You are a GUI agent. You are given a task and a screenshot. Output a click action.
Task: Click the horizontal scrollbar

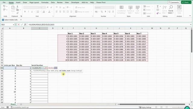(x=152, y=104)
